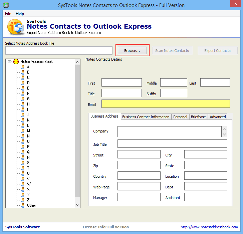Viewport: 243px width, 234px height.
Task: Select letter X in the tree
Action: click(x=28, y=189)
